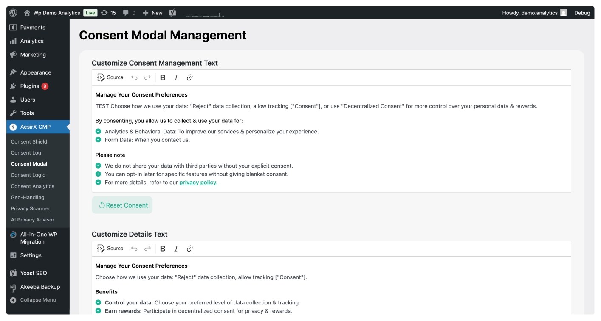Click the update counter refresh icon

pyautogui.click(x=108, y=12)
